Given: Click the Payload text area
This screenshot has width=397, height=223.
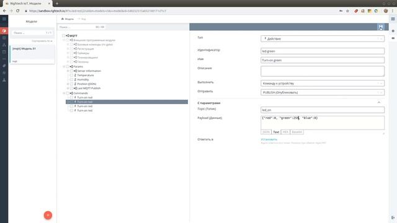Looking at the screenshot, I should coord(323,123).
